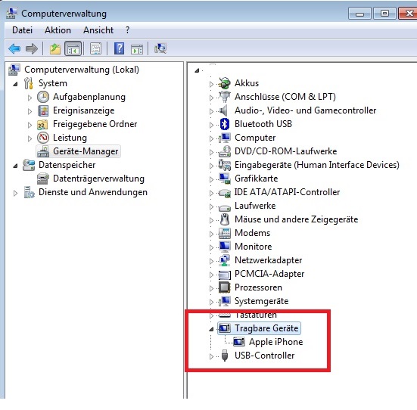Click the Dienste und Anwendungen icon
417x410 pixels.
click(29, 192)
